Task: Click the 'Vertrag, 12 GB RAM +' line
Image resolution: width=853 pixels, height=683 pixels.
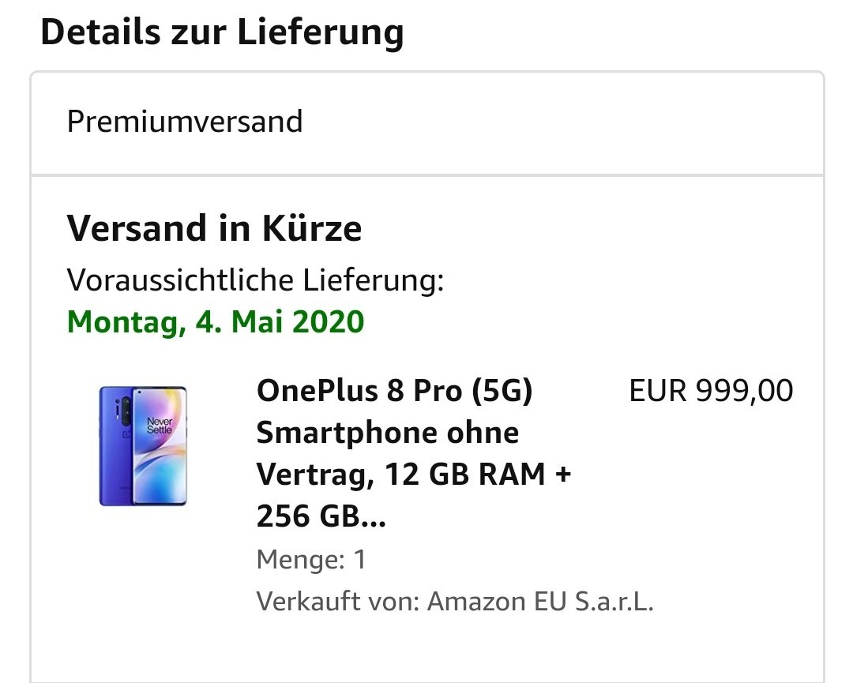Action: (413, 475)
